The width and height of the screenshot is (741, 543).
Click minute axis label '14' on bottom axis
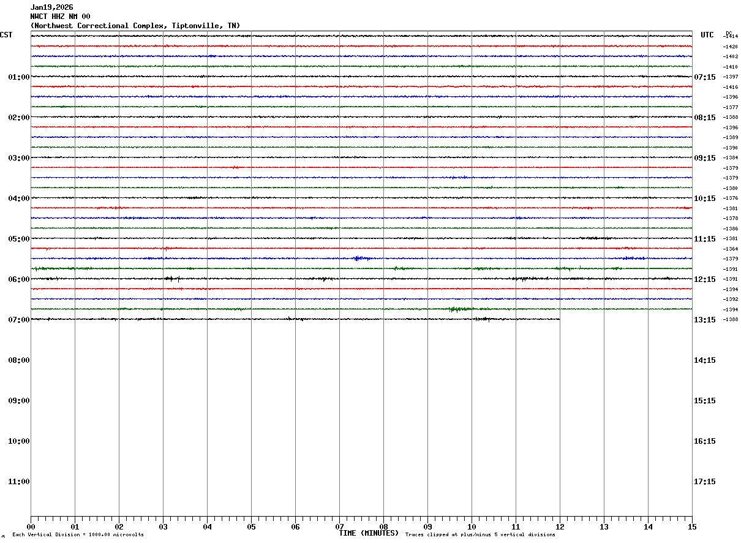coord(648,527)
